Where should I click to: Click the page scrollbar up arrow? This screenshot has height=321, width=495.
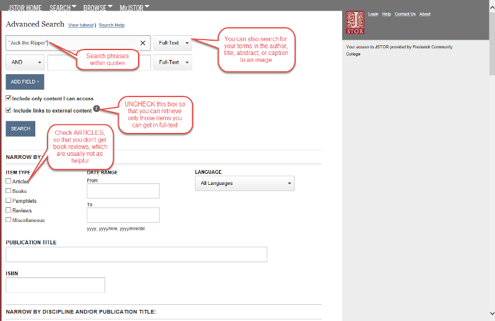point(492,8)
